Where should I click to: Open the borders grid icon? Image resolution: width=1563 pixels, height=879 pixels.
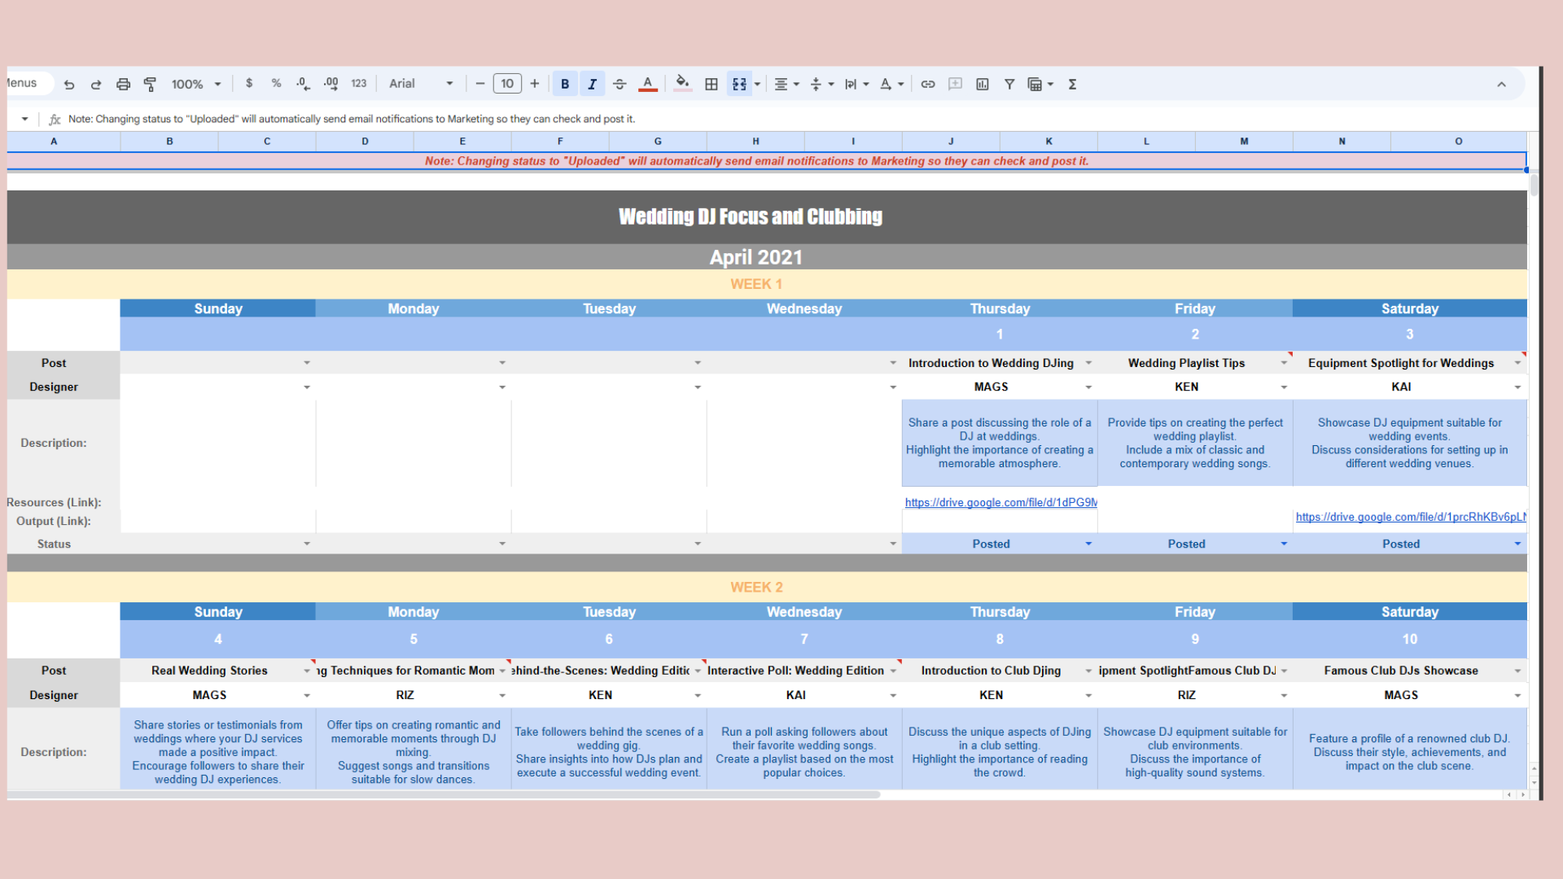click(711, 84)
